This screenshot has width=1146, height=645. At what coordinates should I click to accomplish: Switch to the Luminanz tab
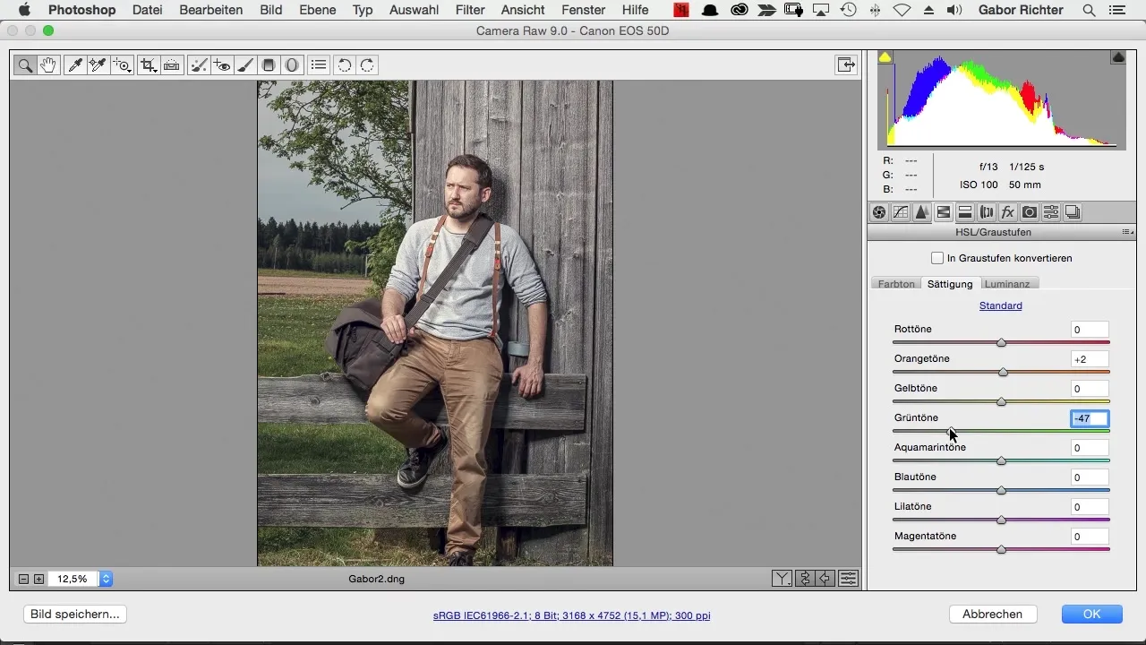click(x=1007, y=284)
